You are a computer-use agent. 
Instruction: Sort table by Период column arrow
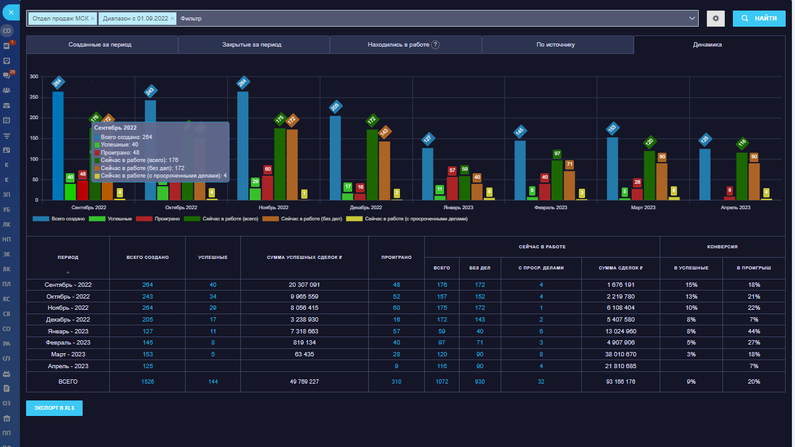click(x=68, y=273)
